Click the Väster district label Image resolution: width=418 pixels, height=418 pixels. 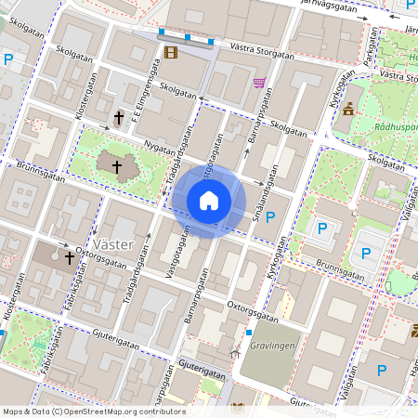[113, 245]
